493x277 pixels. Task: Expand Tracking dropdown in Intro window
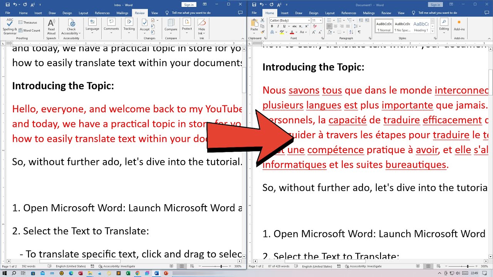point(129,26)
